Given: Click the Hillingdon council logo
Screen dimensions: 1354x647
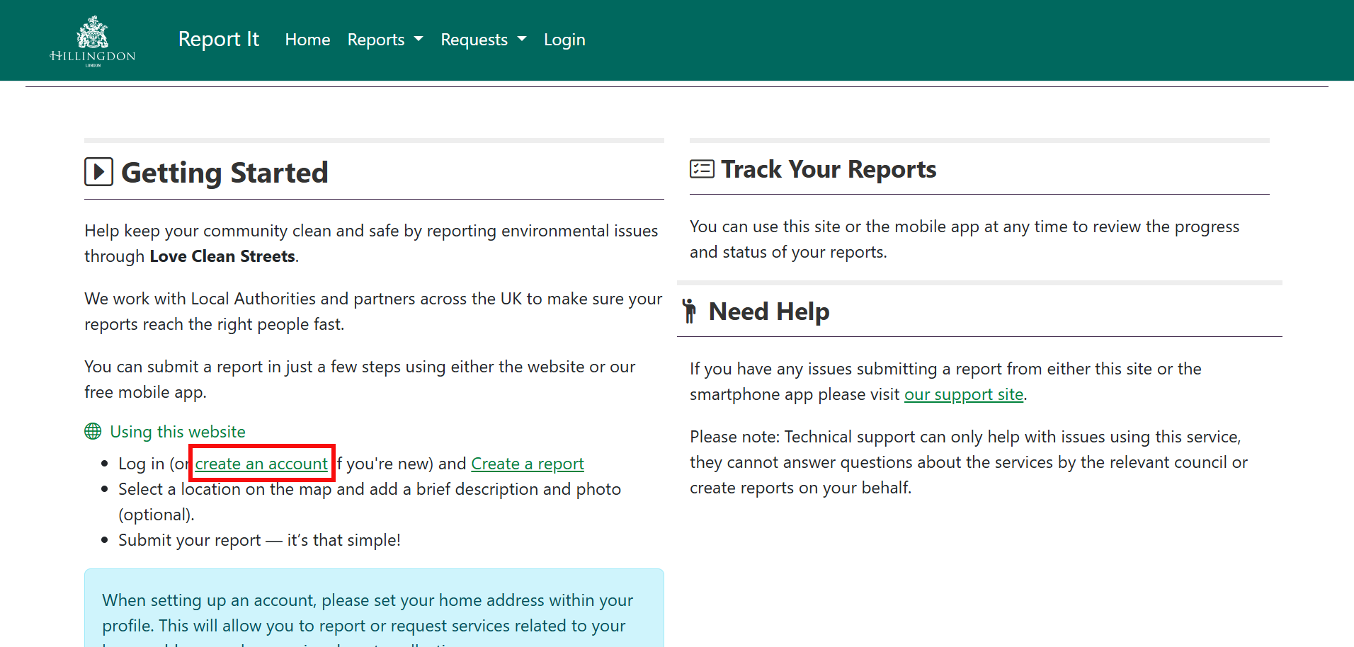Looking at the screenshot, I should [93, 40].
